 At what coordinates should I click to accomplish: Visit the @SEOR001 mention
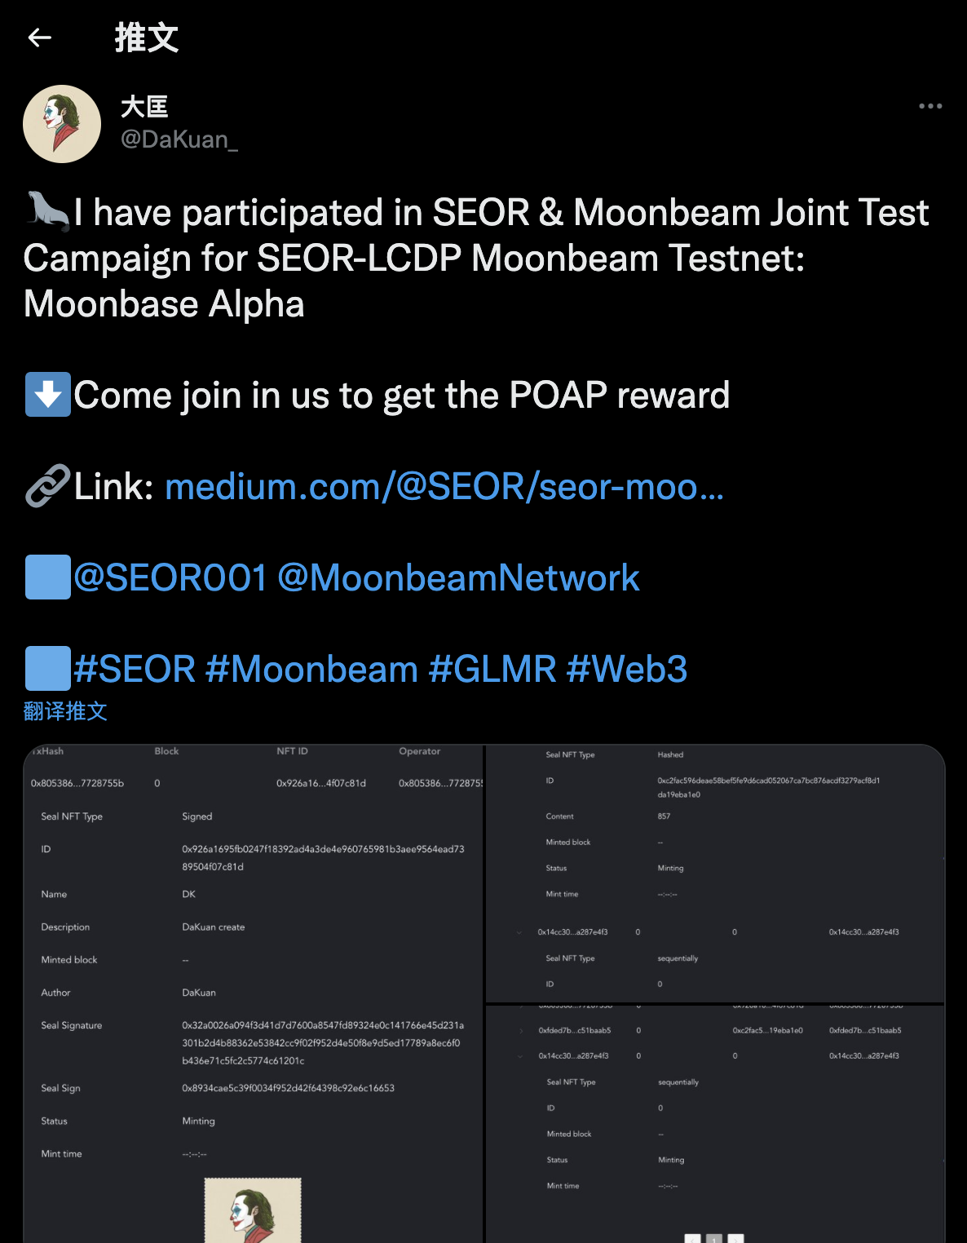click(170, 578)
